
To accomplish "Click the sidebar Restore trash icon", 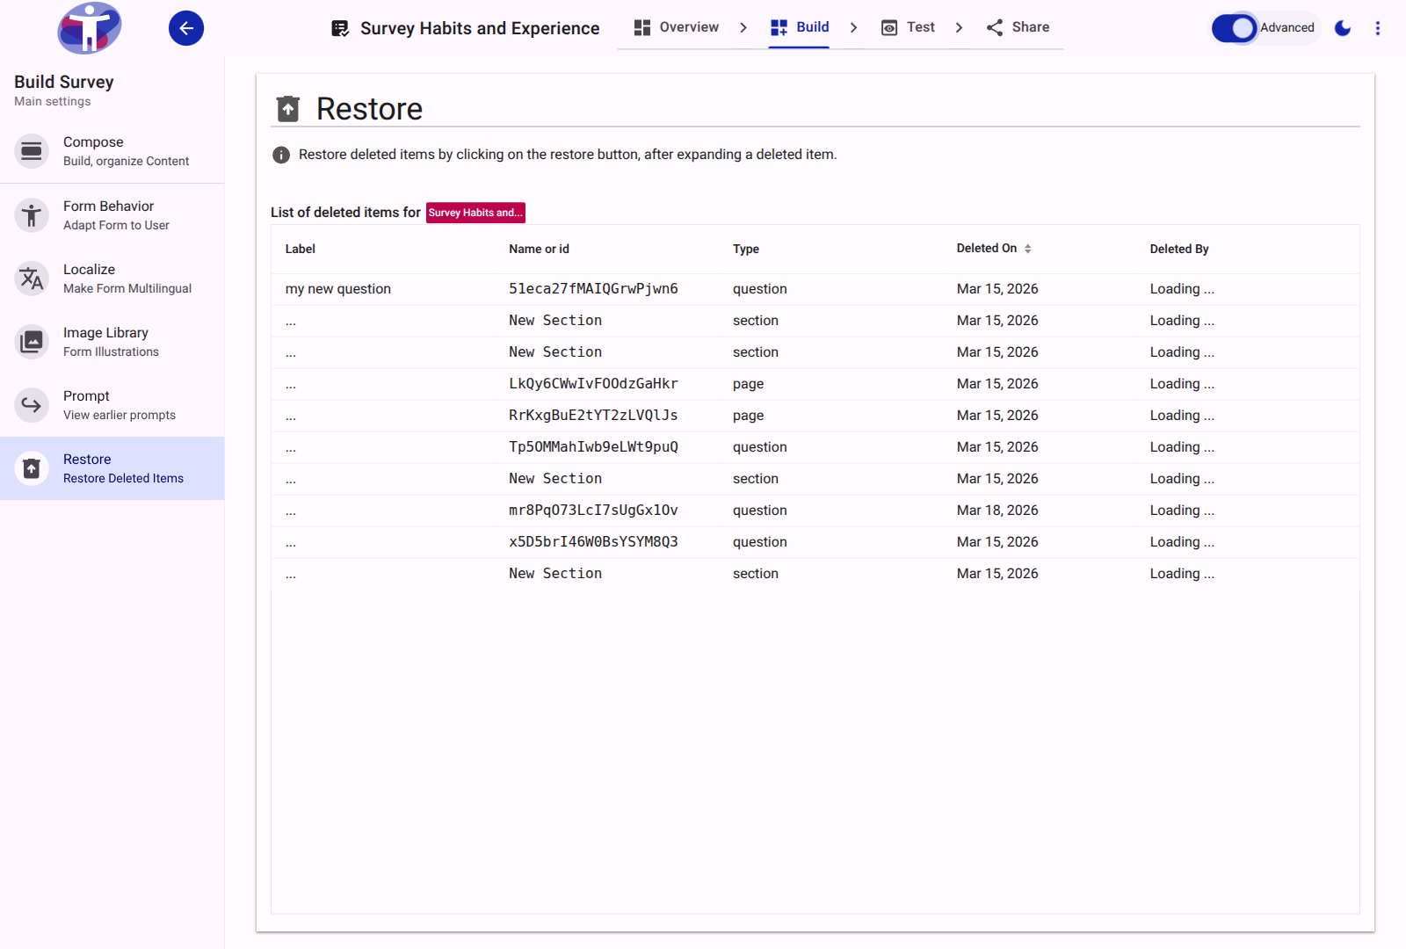I will pos(32,468).
